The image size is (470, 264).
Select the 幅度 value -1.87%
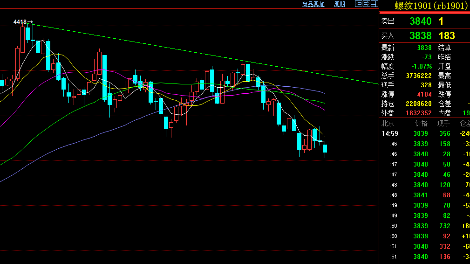(x=422, y=66)
